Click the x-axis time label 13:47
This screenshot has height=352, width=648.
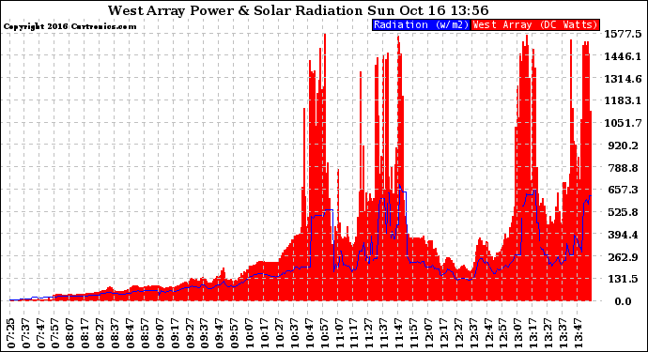click(578, 333)
